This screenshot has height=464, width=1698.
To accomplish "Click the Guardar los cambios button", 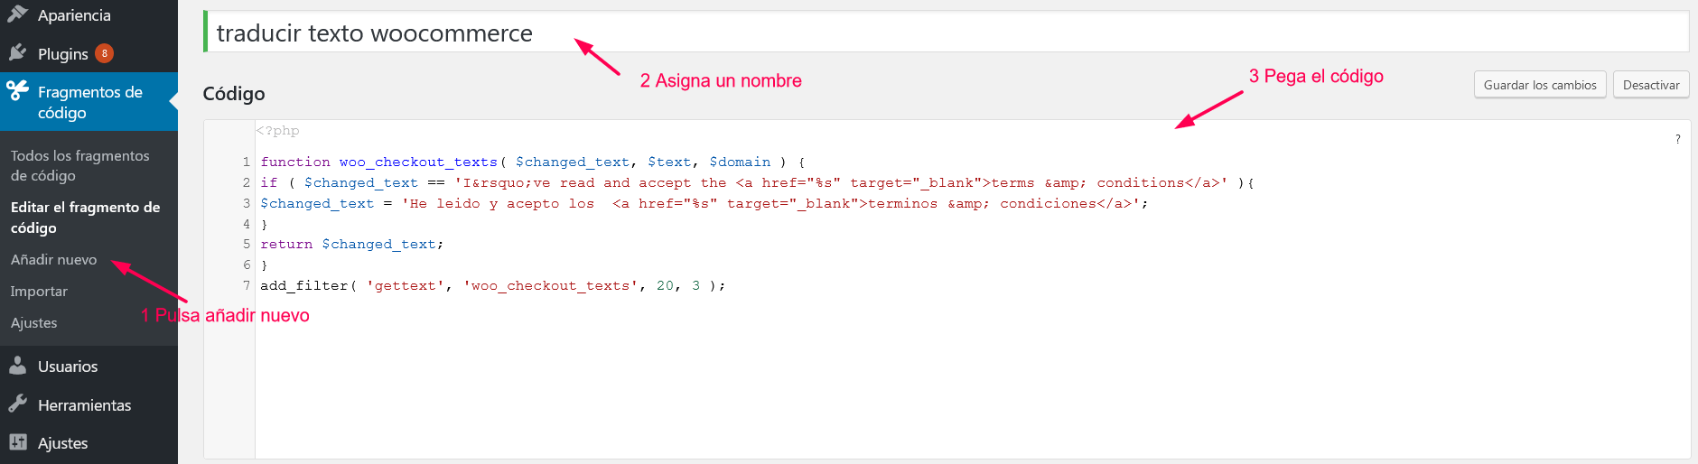I will pos(1540,85).
